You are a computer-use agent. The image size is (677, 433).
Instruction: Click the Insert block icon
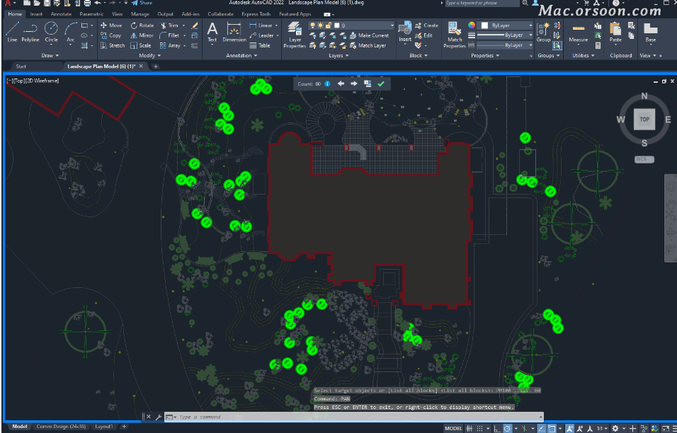[x=405, y=33]
